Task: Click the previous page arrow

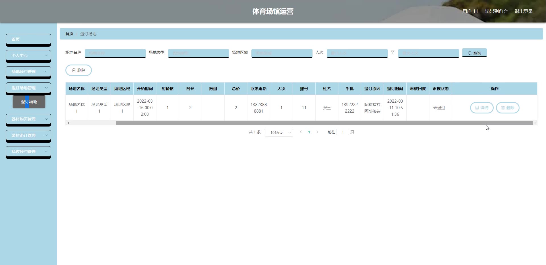Action: point(301,132)
